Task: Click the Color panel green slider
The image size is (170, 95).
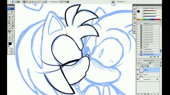Action: coord(149,13)
